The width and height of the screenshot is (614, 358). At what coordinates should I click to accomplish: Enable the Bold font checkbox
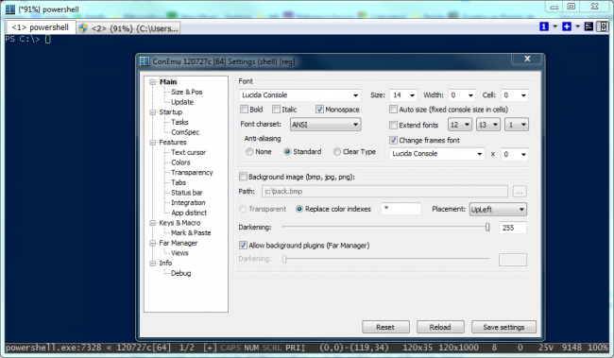245,110
